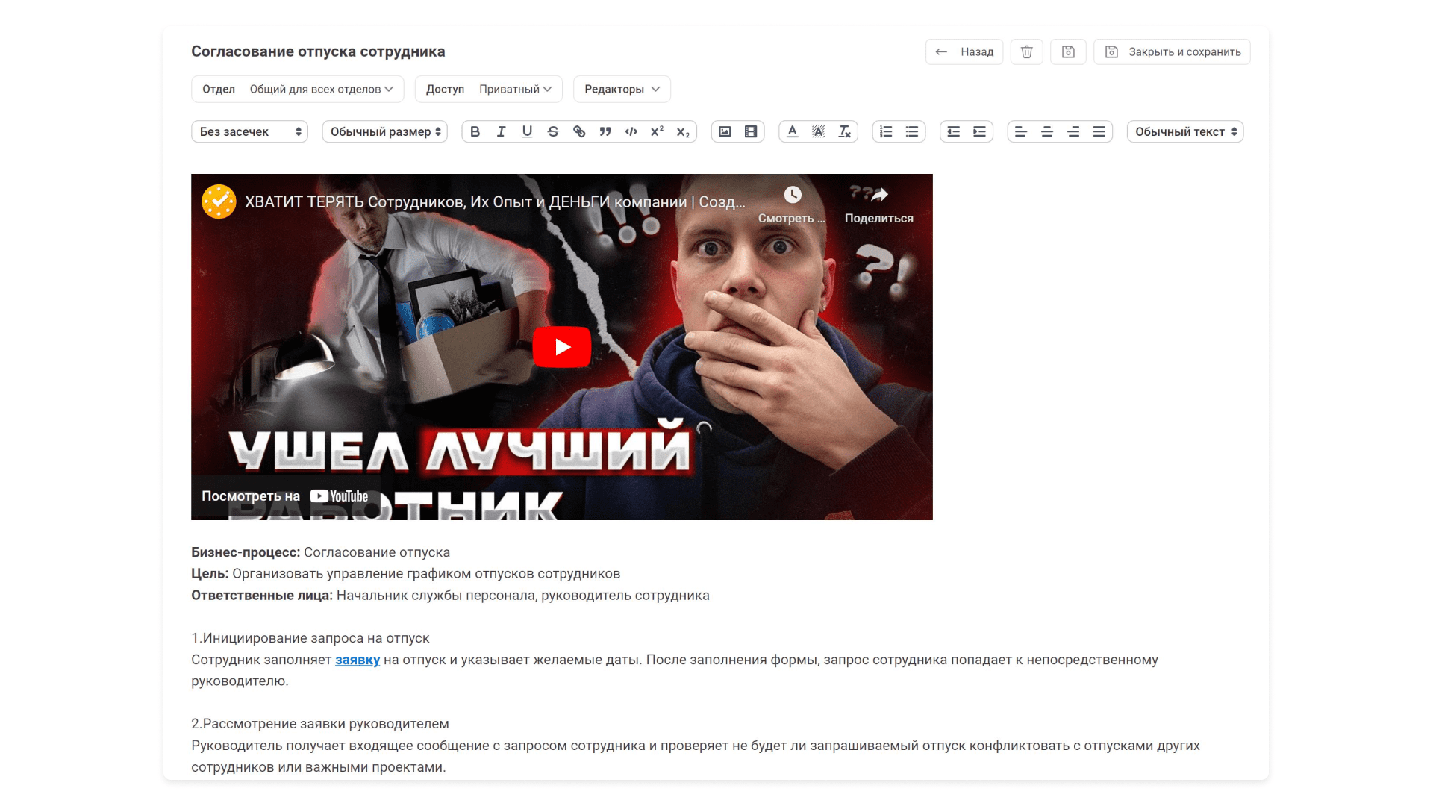The height and width of the screenshot is (806, 1433).
Task: Open text color picker
Action: (793, 131)
